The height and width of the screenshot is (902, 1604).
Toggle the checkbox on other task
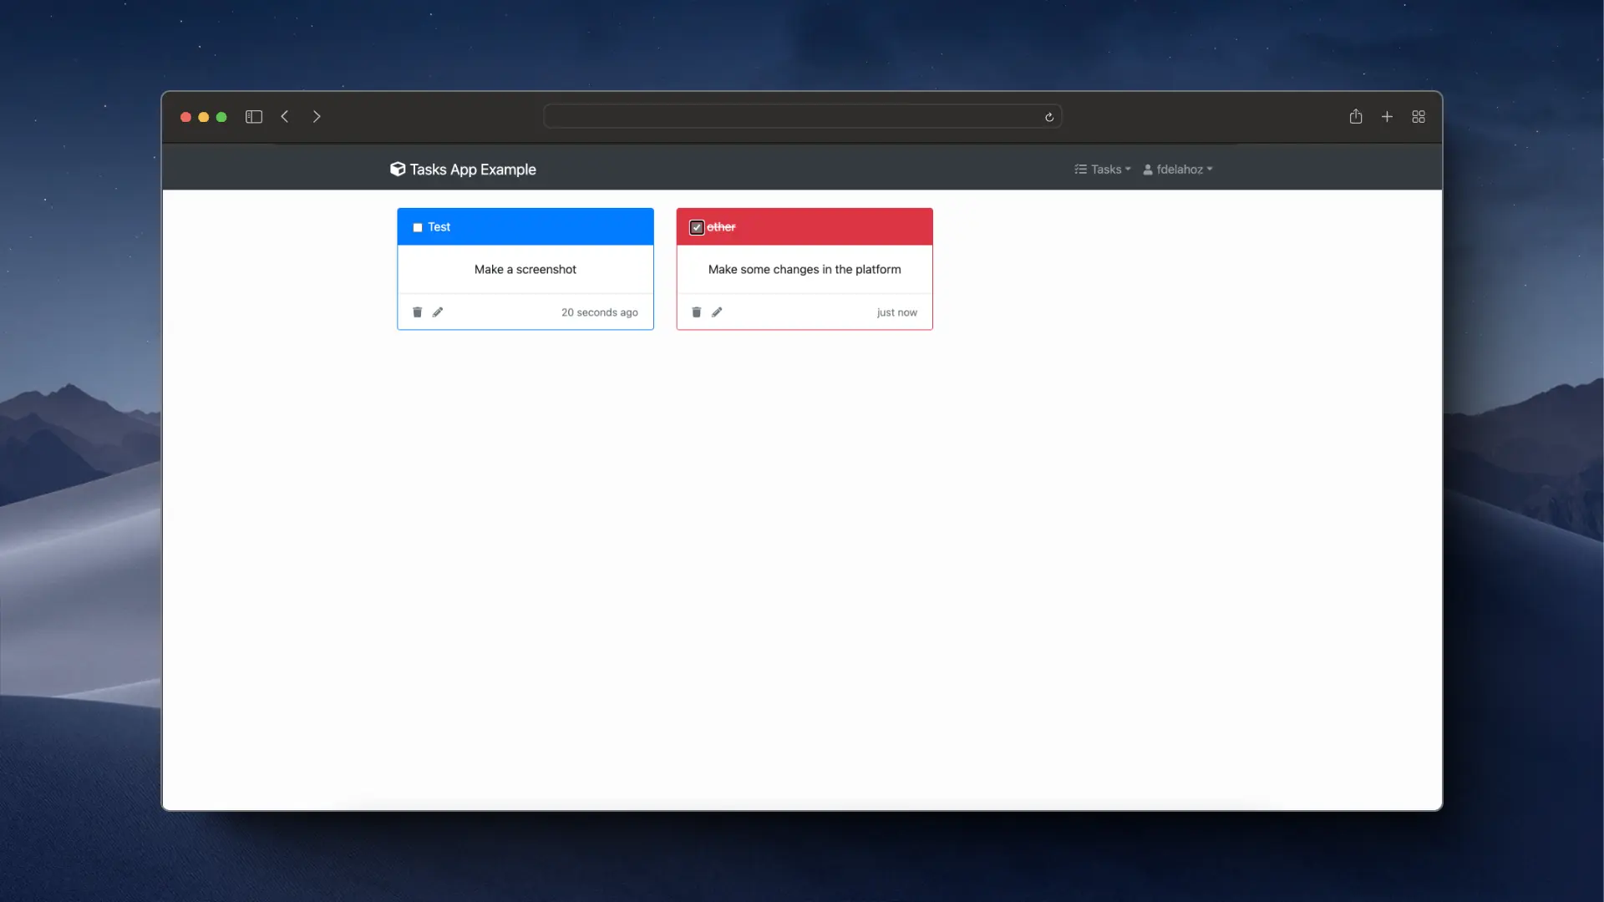point(695,227)
